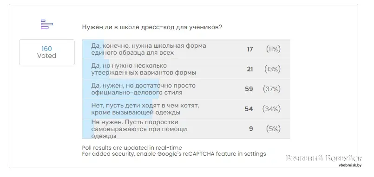Click the 11% percentage label
Image resolution: width=374 pixels, height=177 pixels.
point(273,49)
